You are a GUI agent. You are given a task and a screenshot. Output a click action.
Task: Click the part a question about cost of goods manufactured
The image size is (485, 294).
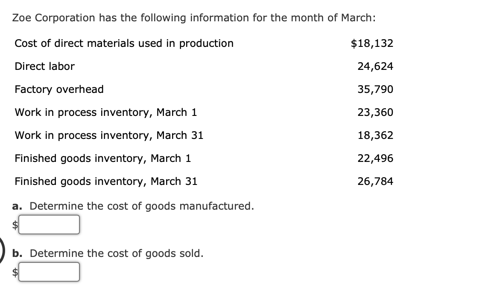tap(133, 206)
